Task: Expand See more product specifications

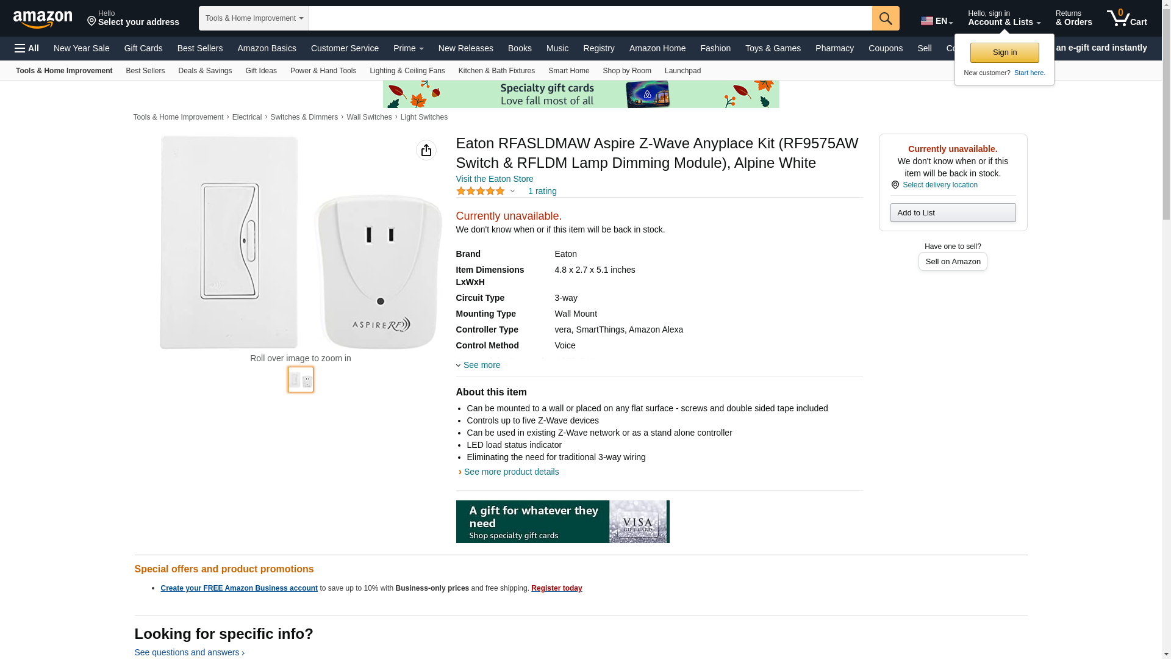Action: pos(481,365)
